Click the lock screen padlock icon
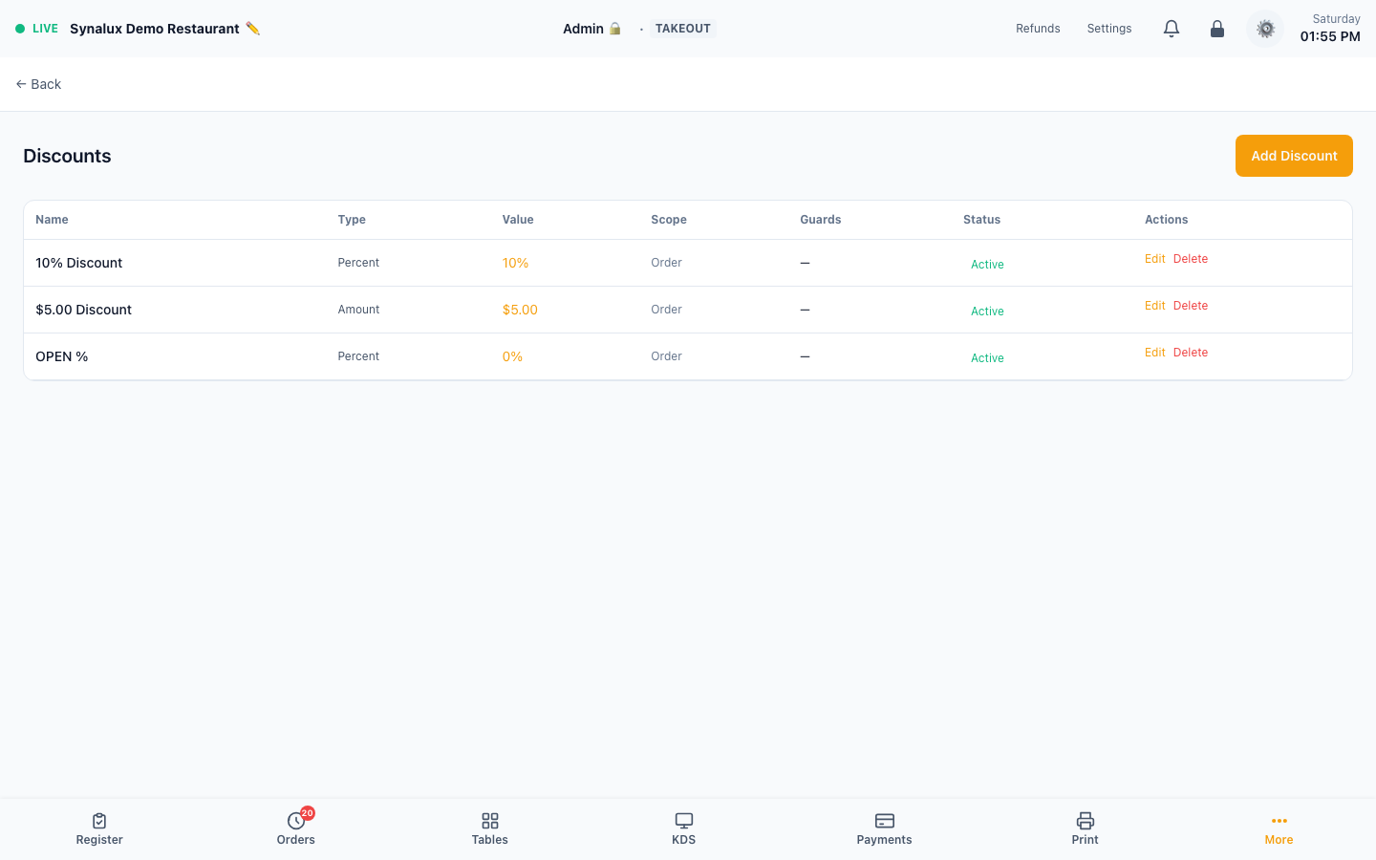 coord(1217,29)
